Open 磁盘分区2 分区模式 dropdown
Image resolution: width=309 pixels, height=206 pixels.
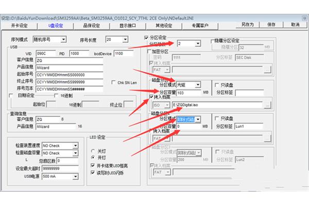click(198, 119)
